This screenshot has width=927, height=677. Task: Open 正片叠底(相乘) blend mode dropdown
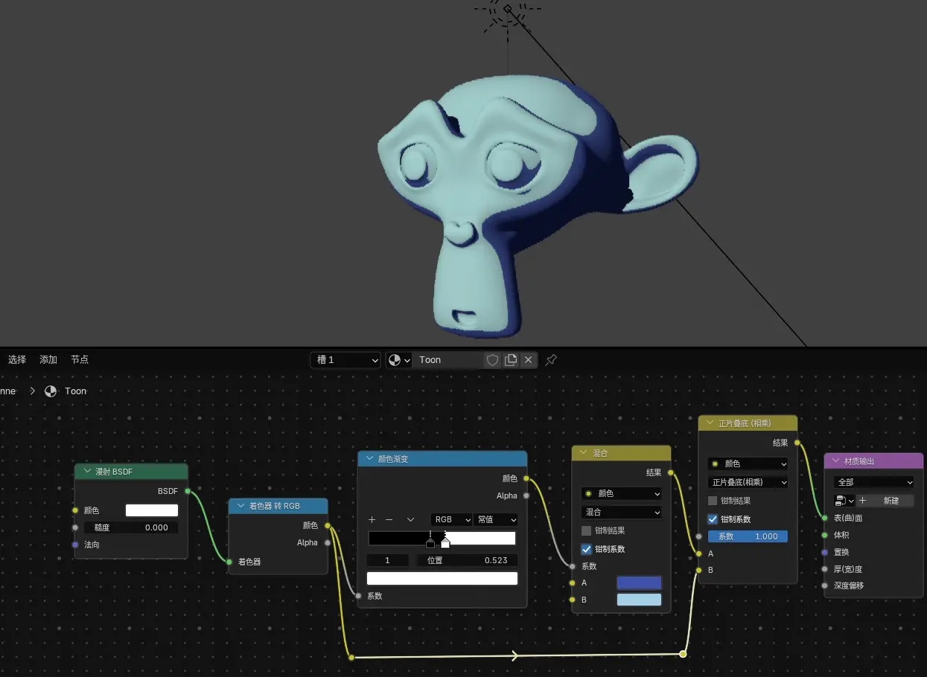tap(748, 482)
